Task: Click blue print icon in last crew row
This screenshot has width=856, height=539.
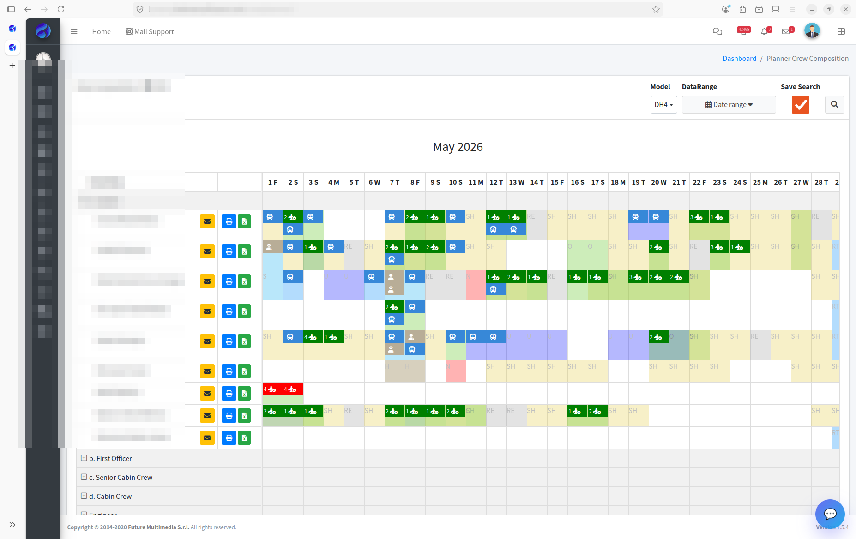Action: 229,438
